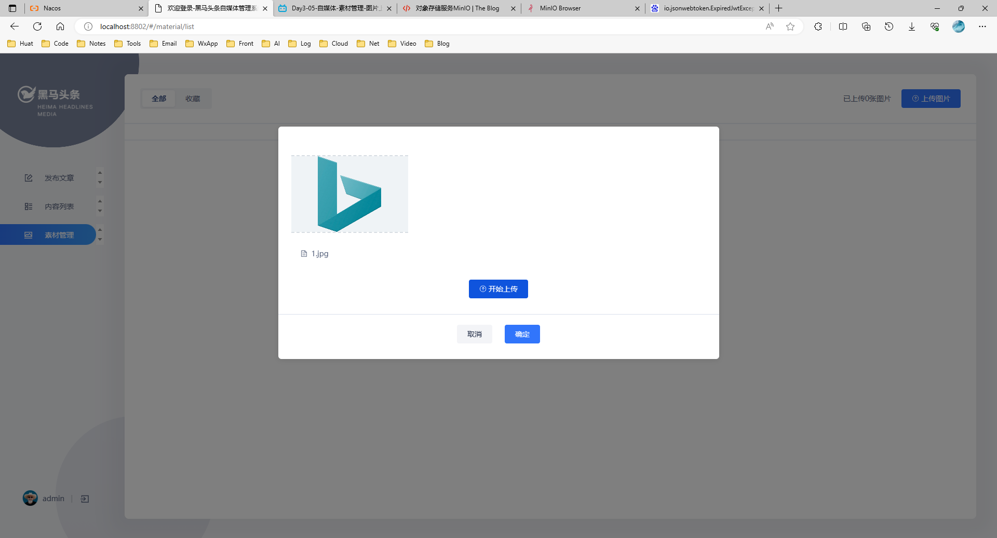This screenshot has height=538, width=997.
Task: Open the browser downloads icon
Action: coord(911,26)
